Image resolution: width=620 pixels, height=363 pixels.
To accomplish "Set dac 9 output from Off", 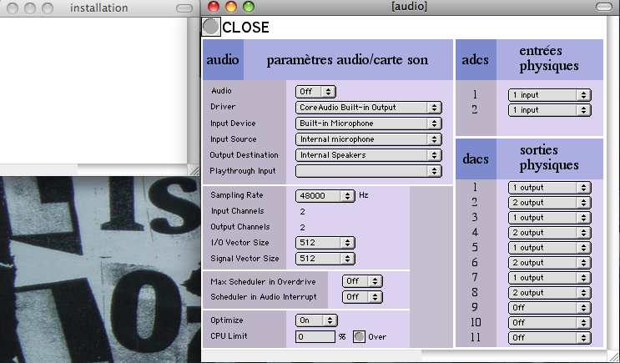I will pos(549,307).
